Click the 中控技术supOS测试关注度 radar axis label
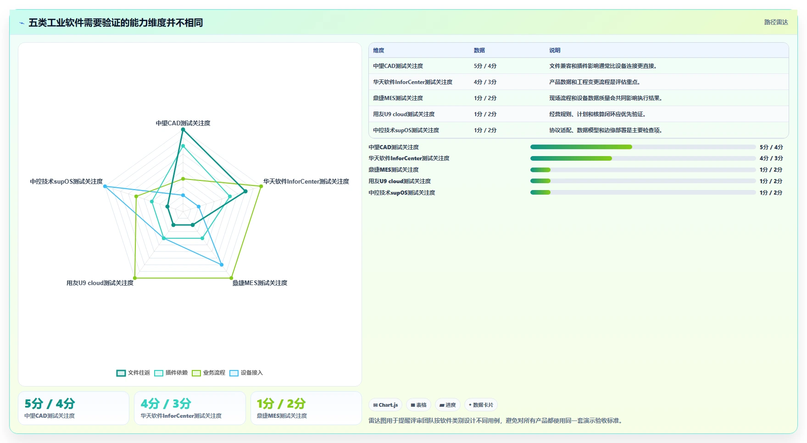 [x=67, y=181]
